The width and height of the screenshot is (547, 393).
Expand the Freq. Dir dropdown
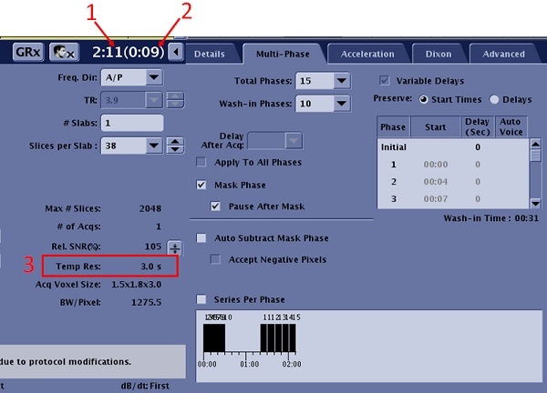pyautogui.click(x=131, y=77)
